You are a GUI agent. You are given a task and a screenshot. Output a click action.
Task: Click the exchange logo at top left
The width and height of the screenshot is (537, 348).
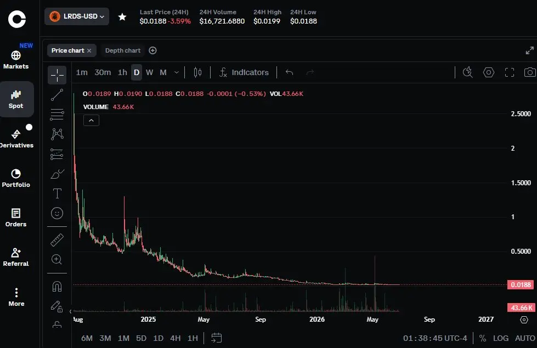[17, 19]
